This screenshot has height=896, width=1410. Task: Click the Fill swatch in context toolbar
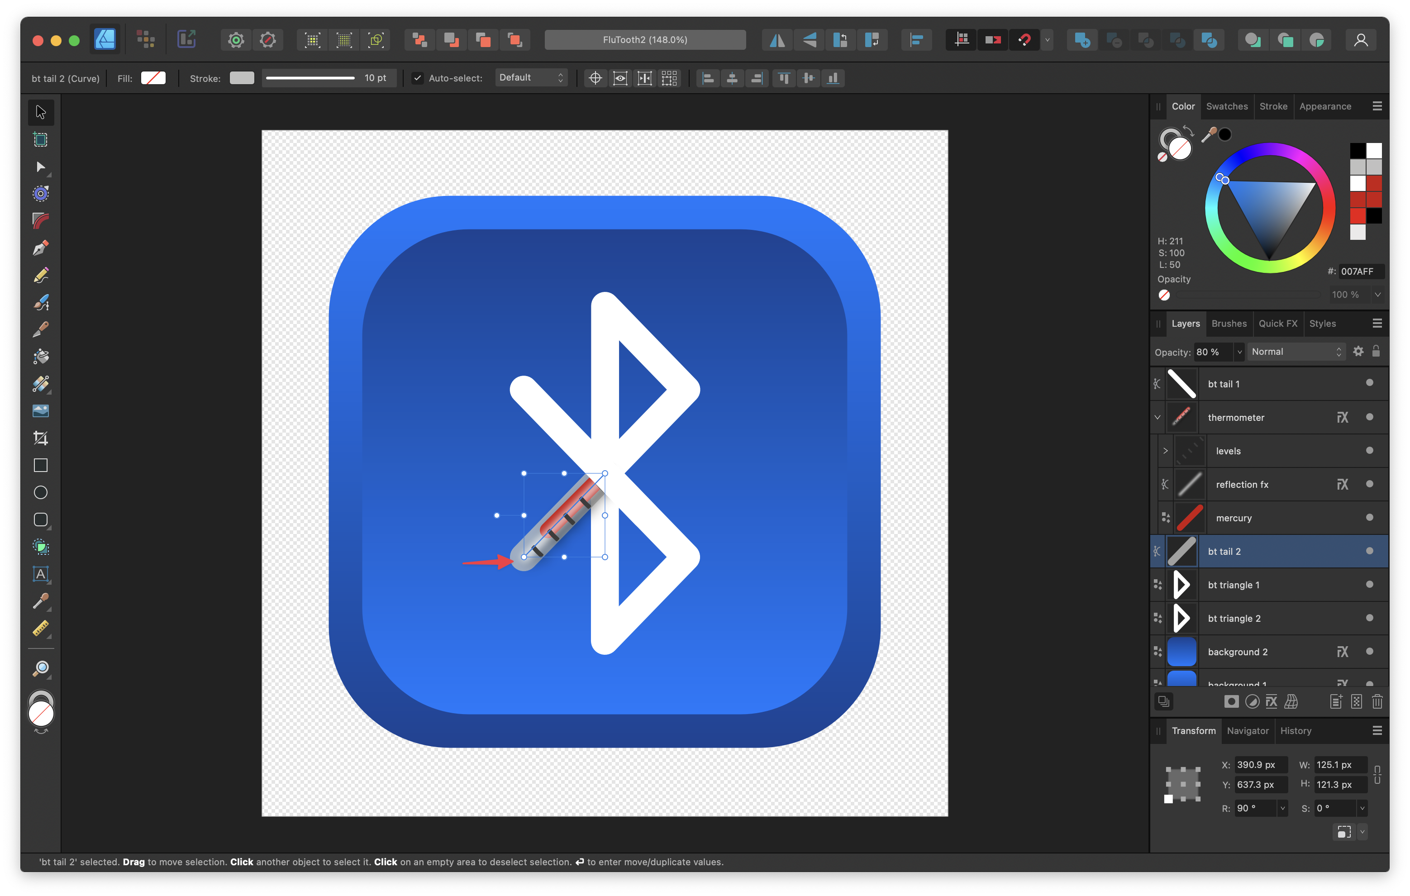153,78
